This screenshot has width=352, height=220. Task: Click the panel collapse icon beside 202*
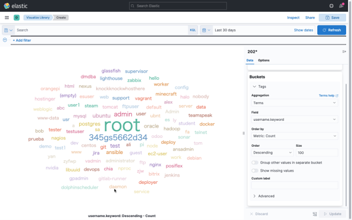344,52
